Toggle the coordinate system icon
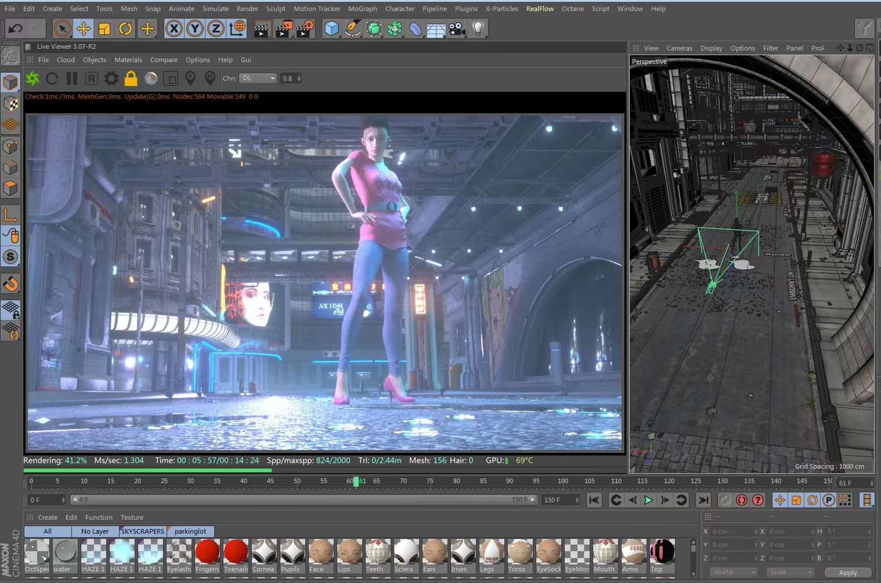This screenshot has width=881, height=583. click(x=237, y=28)
